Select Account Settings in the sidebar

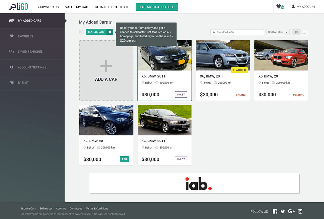point(32,67)
